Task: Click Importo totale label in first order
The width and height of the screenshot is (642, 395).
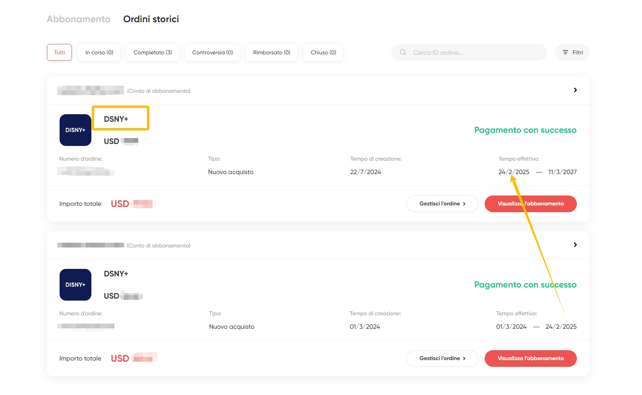Action: (80, 204)
